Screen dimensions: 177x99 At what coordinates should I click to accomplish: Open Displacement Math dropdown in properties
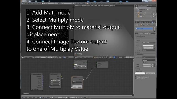[149, 57]
